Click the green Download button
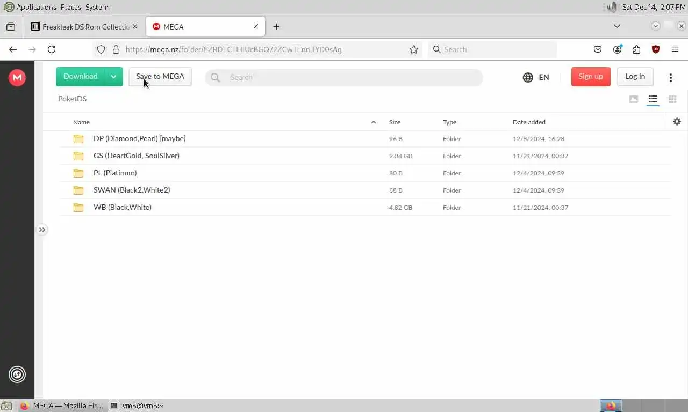This screenshot has height=412, width=688. pyautogui.click(x=81, y=77)
